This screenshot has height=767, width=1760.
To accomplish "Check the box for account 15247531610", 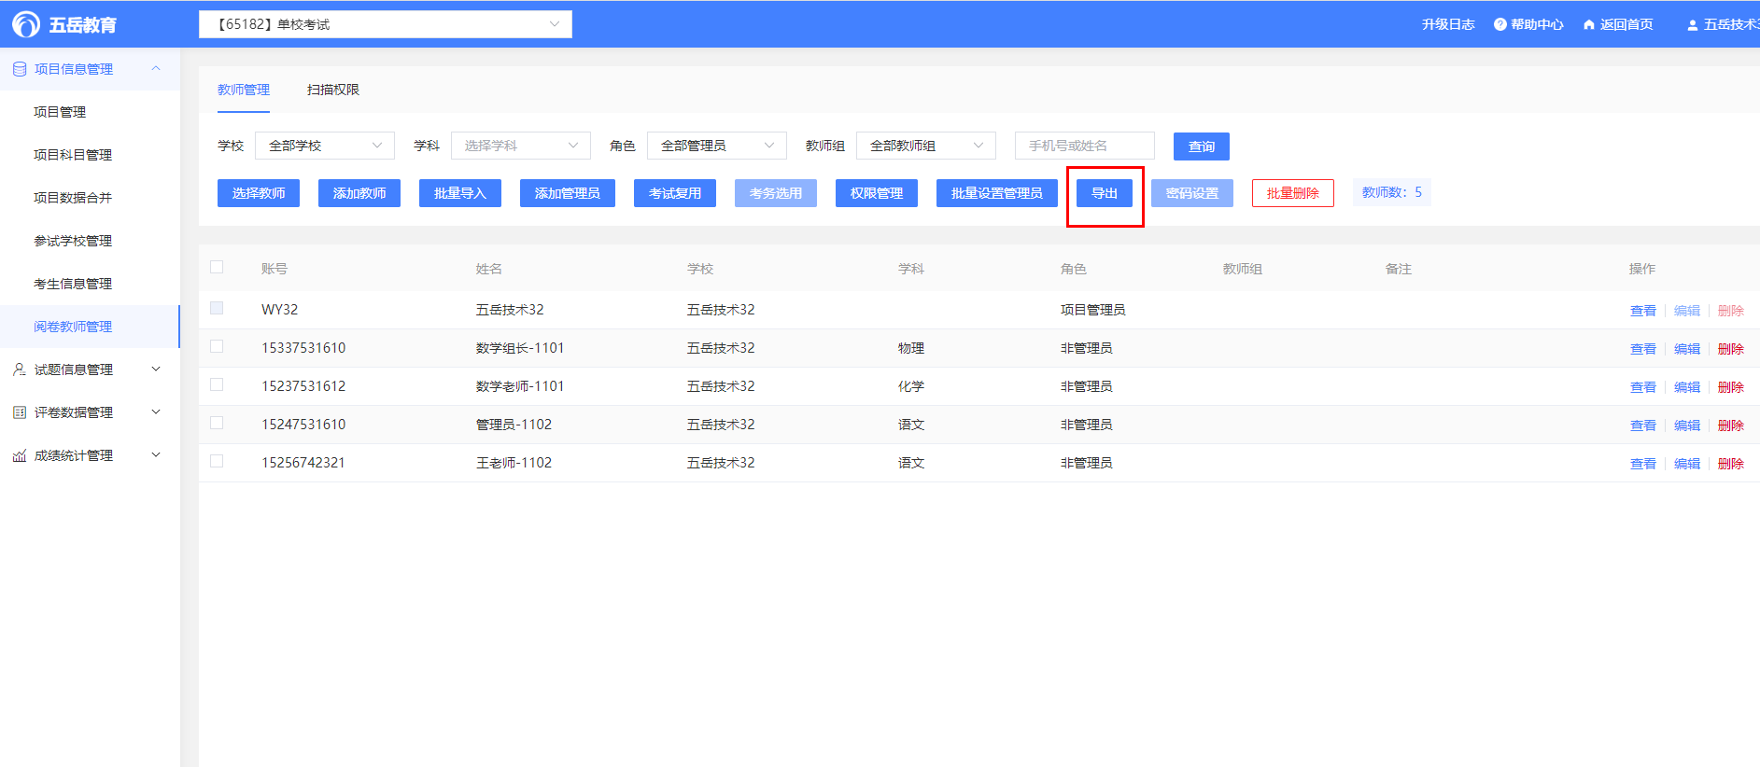I will pyautogui.click(x=217, y=423).
